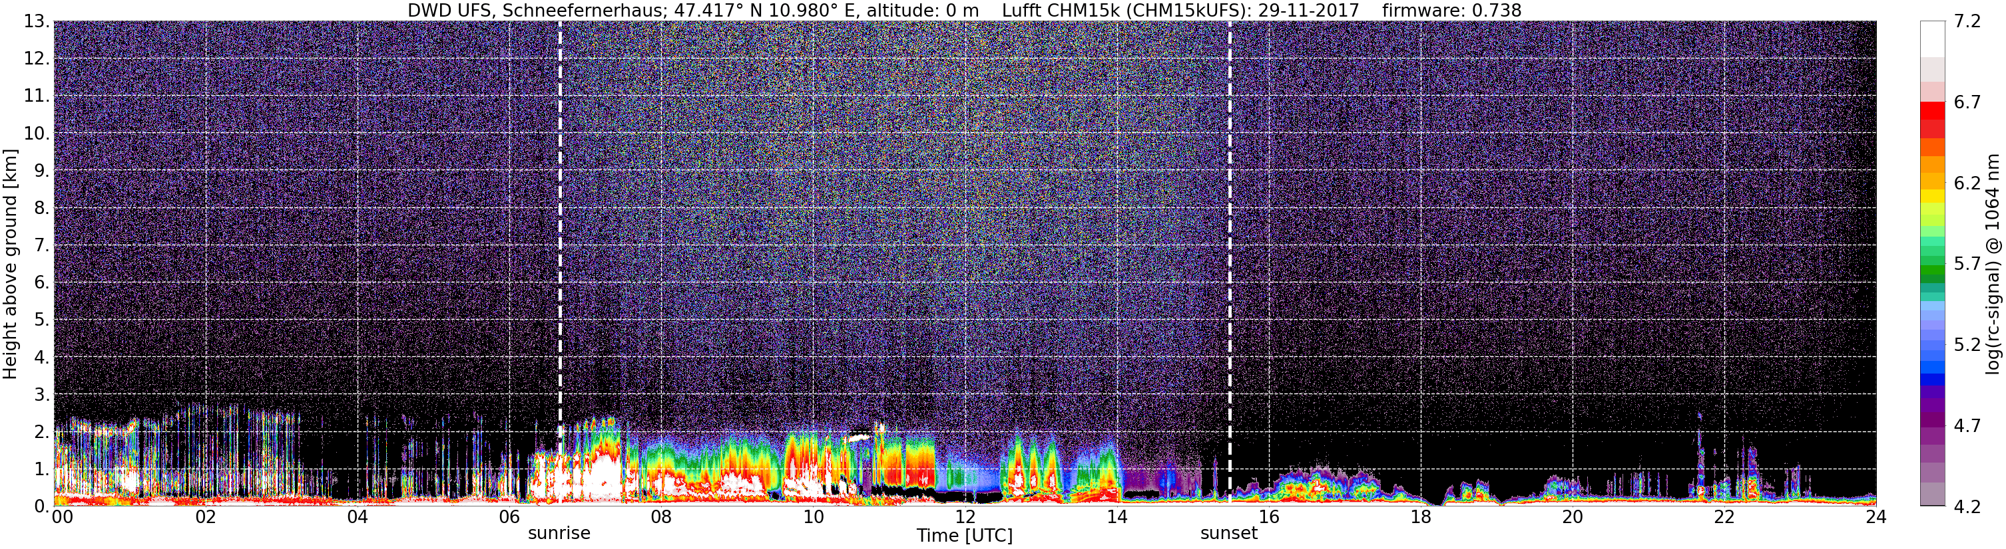This screenshot has height=549, width=2006.
Task: Click the colorbar label '7.2'
Action: tap(1967, 21)
